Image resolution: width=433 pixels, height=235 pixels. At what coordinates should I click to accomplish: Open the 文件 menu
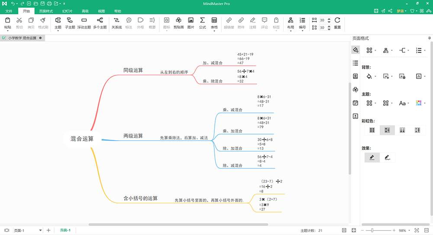(x=9, y=11)
